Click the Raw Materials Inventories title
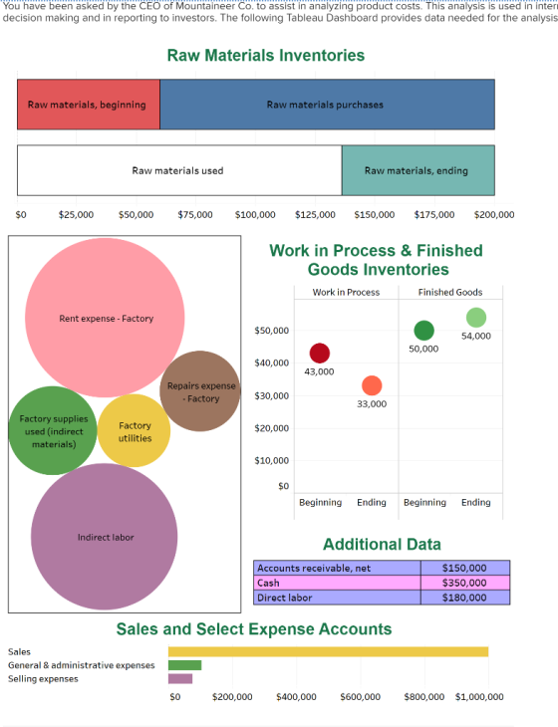 tap(266, 55)
